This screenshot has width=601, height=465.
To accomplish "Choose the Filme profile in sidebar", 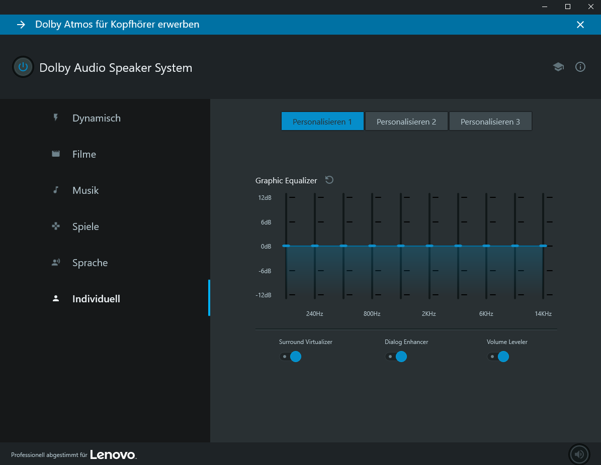I will tap(84, 154).
